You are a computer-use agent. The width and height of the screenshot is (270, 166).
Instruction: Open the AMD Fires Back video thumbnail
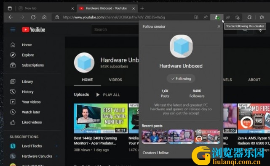254,118
